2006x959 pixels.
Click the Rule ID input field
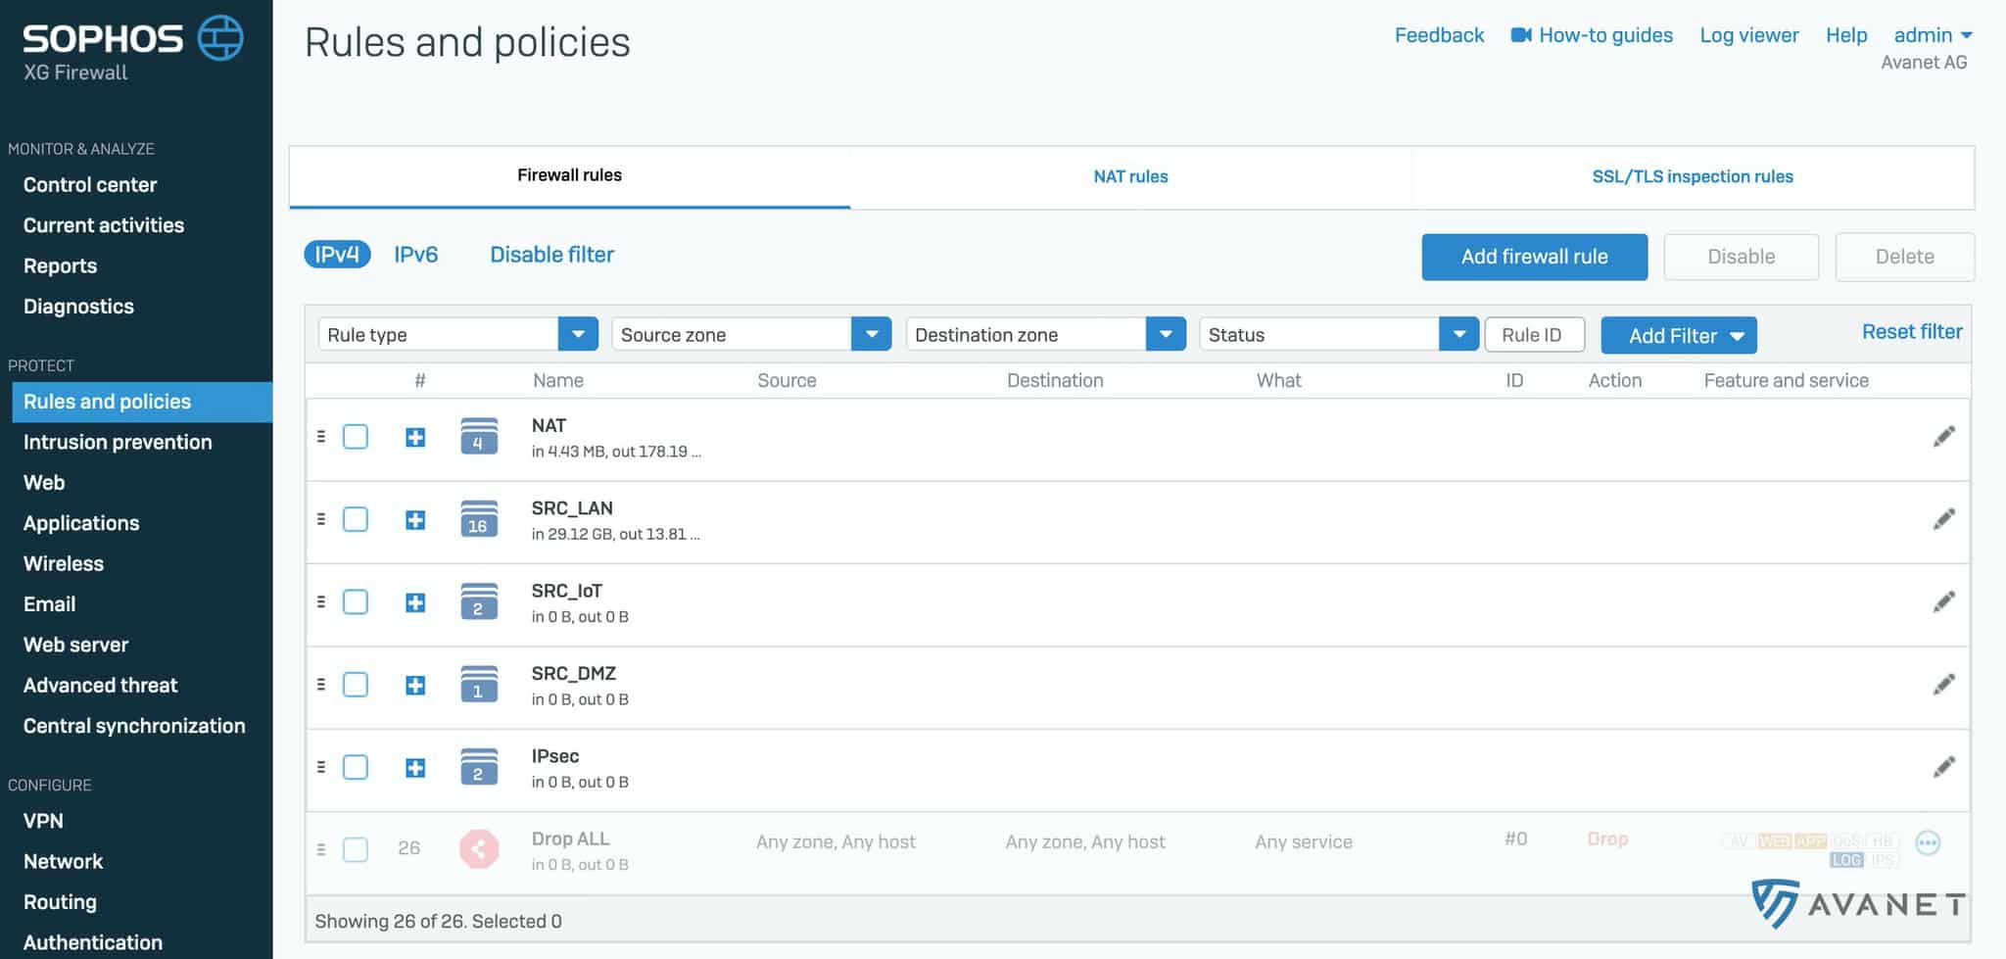pos(1534,335)
